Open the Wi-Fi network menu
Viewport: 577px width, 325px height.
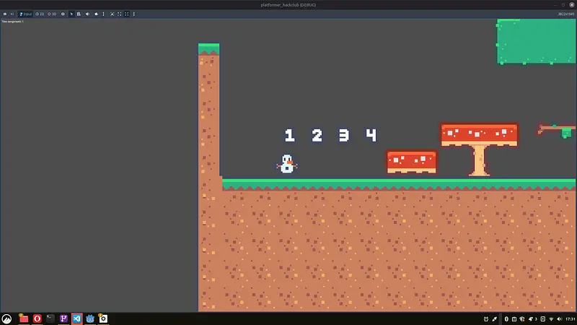[x=551, y=318]
